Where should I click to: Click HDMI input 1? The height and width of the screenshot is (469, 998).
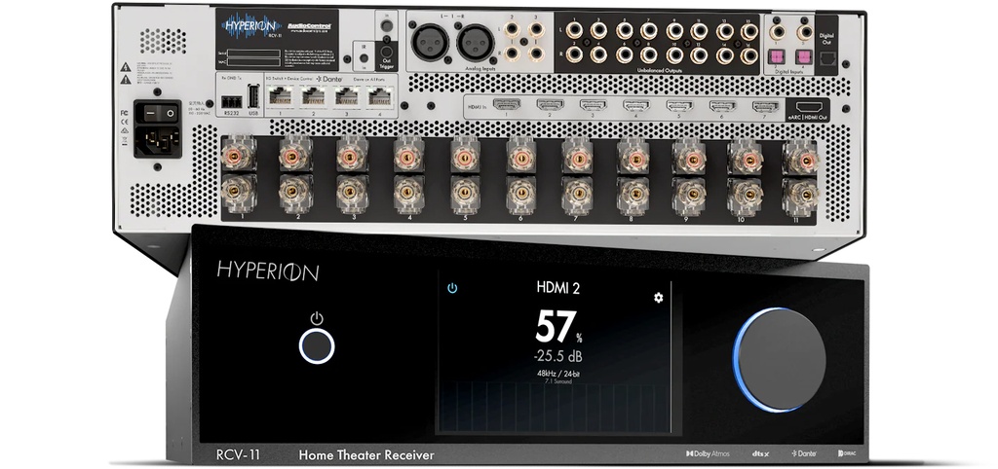tap(507, 106)
